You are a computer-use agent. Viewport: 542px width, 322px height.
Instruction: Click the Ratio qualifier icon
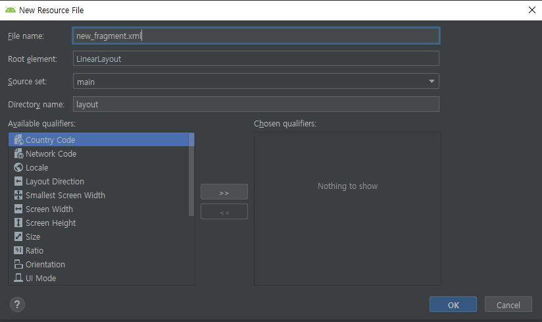(18, 250)
